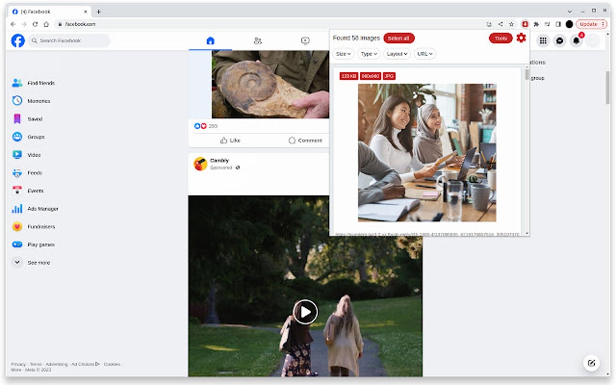Viewport: 616px width, 385px height.
Task: Open Saved items from the sidebar
Action: pos(34,119)
